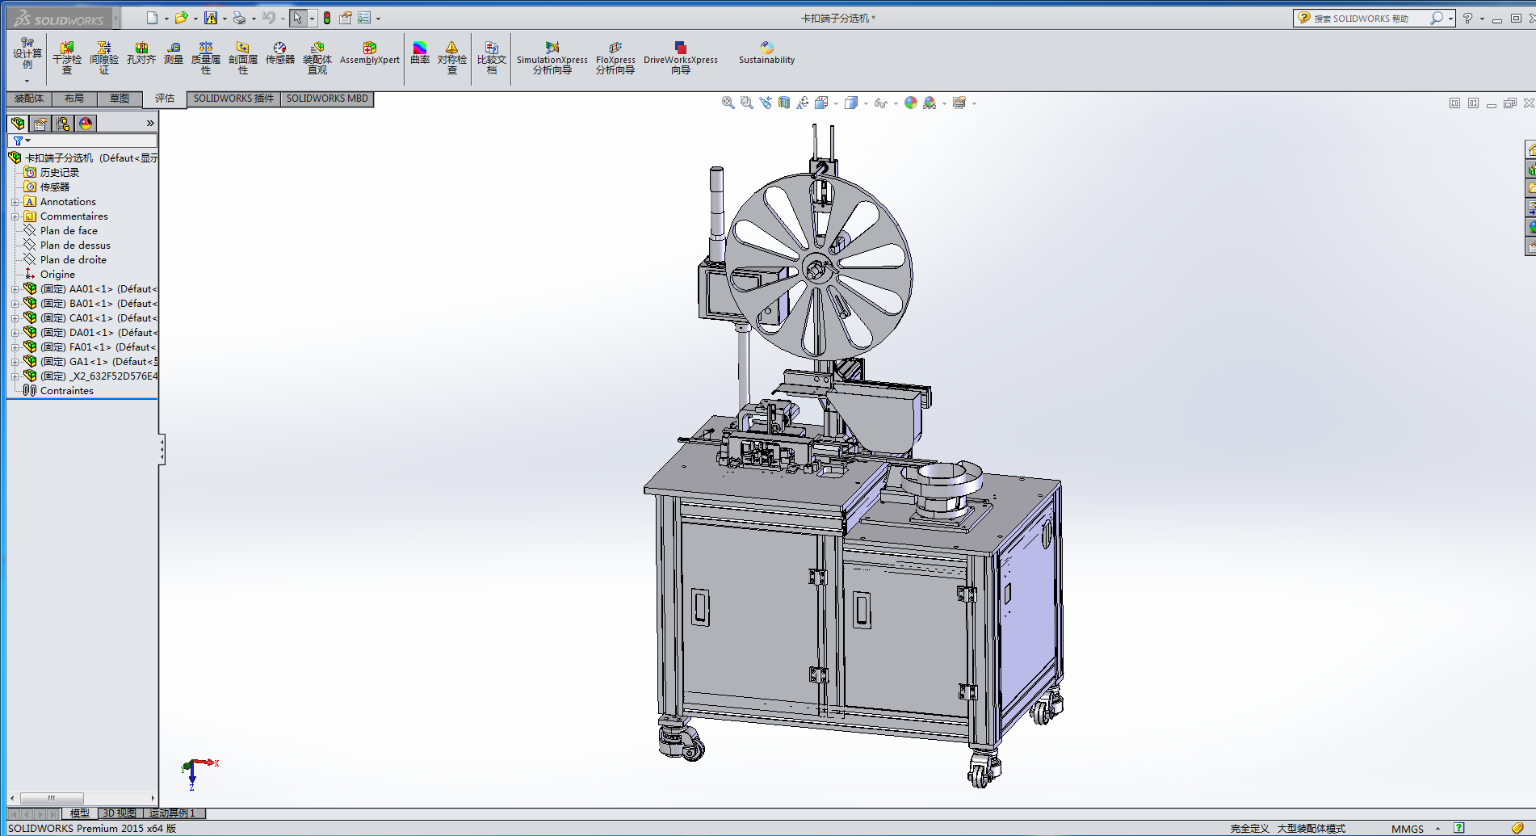1536x836 pixels.
Task: Click the Zoom to Fit icon
Action: 728,103
